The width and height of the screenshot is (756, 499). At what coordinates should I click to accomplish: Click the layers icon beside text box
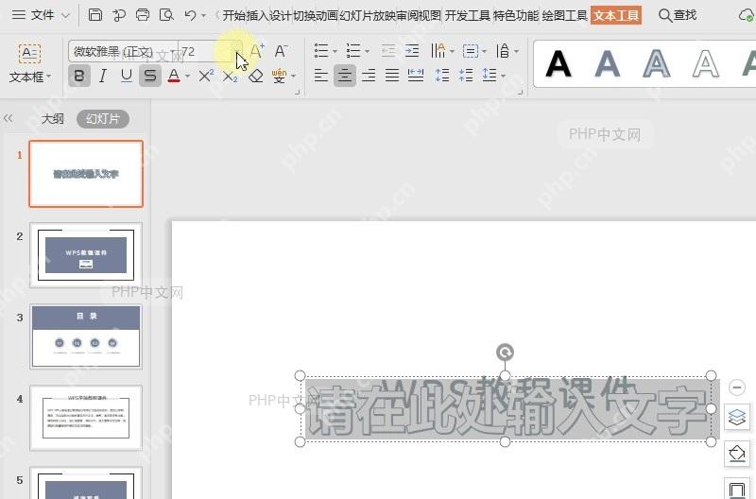point(737,418)
